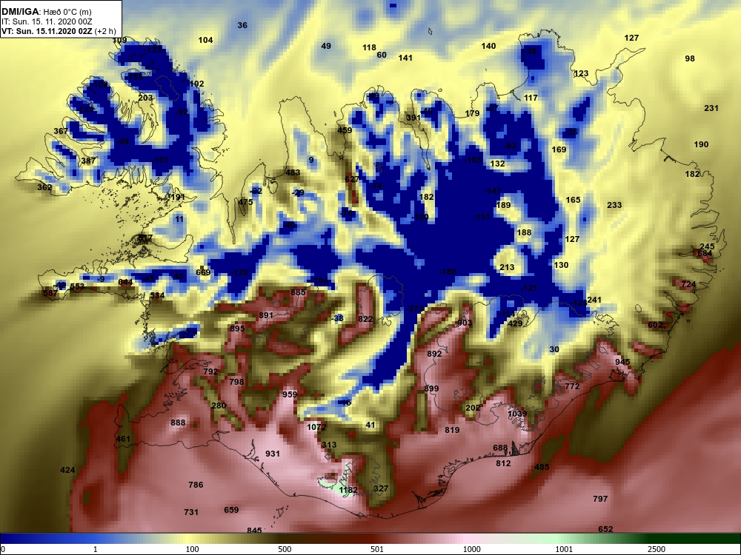Click the offshore value '98' in the northeast
The image size is (741, 555).
(x=690, y=58)
